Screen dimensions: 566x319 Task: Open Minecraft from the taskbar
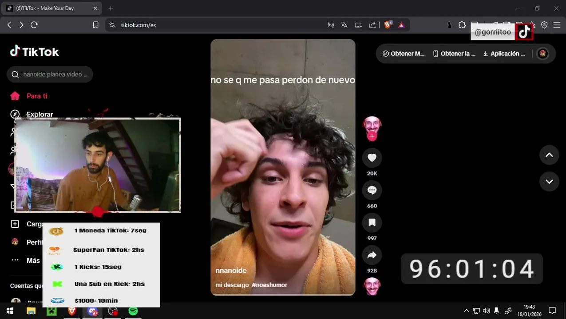point(52,311)
